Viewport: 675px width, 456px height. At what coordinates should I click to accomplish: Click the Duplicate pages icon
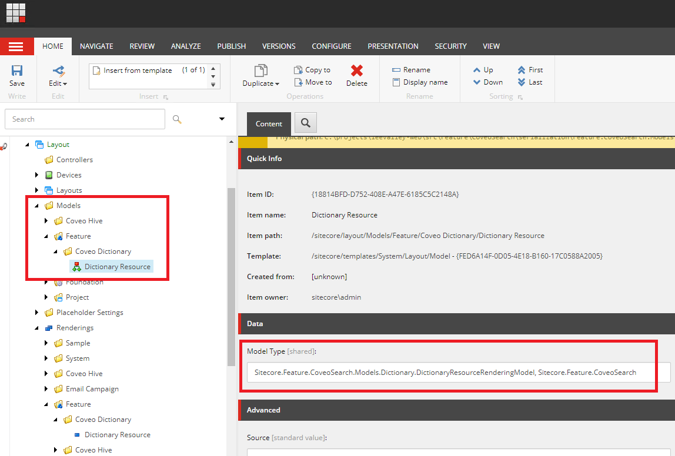coord(261,71)
